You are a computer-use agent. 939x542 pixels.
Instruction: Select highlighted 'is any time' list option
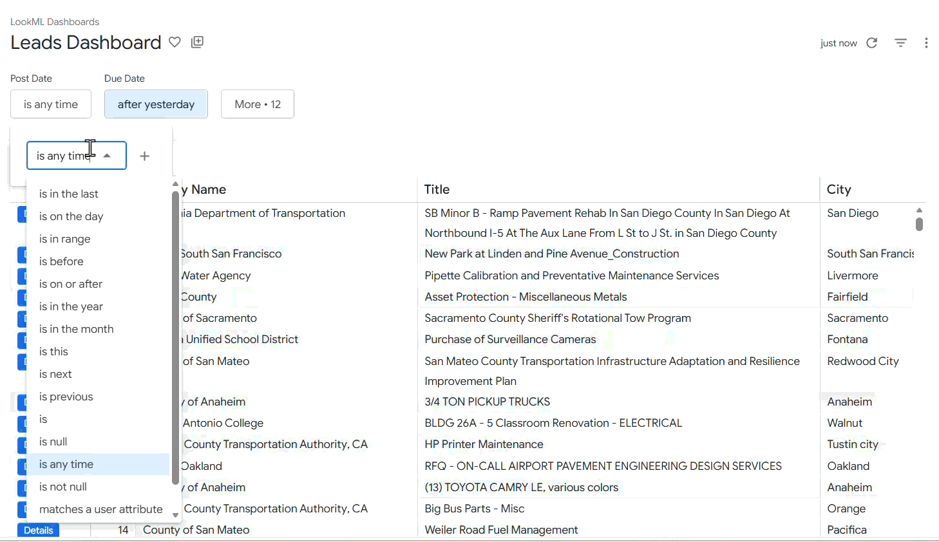pyautogui.click(x=98, y=464)
